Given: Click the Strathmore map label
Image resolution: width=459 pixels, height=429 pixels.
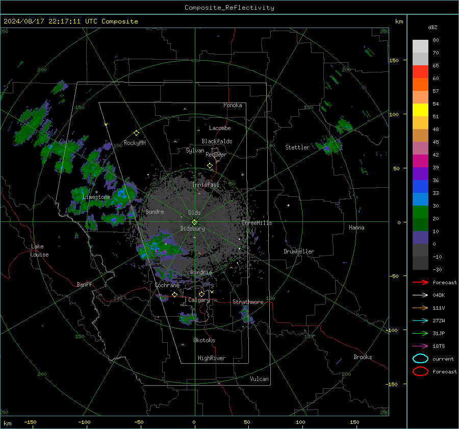Looking at the screenshot, I should [248, 302].
